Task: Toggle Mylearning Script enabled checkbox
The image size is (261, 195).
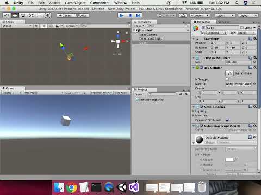Action: (202, 126)
